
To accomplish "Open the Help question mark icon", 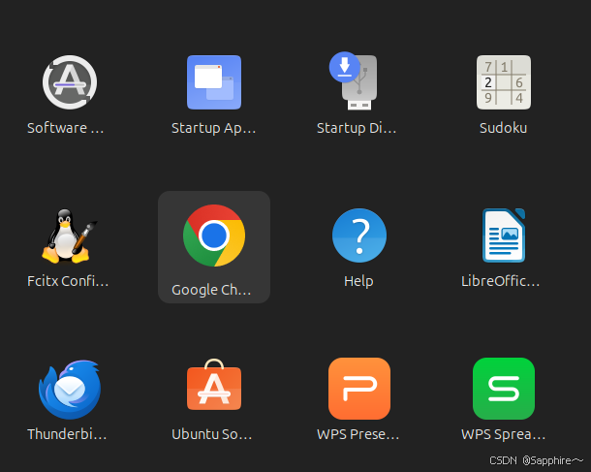I will coord(359,236).
